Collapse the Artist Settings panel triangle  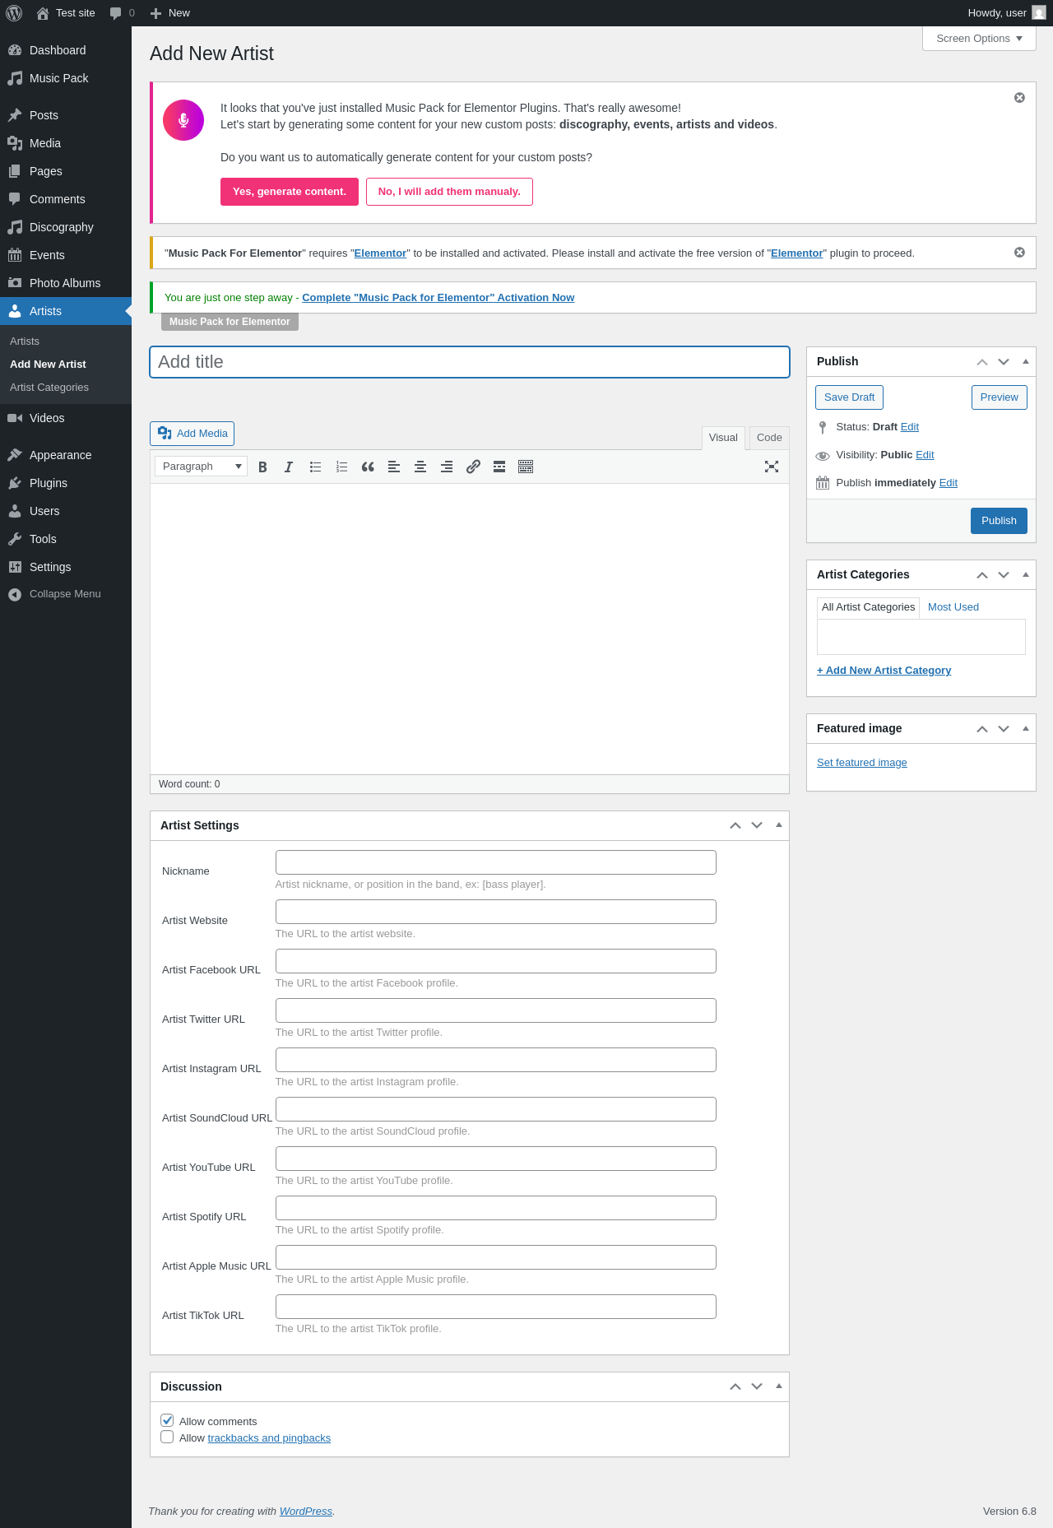click(x=778, y=824)
